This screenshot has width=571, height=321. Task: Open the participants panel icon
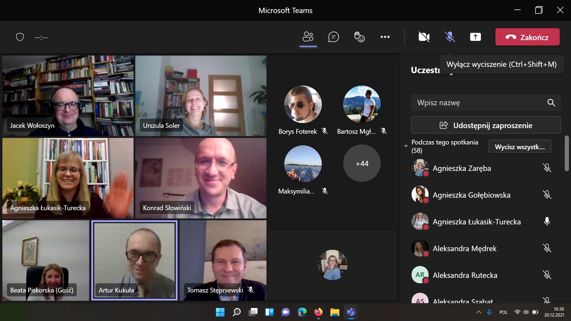click(308, 37)
